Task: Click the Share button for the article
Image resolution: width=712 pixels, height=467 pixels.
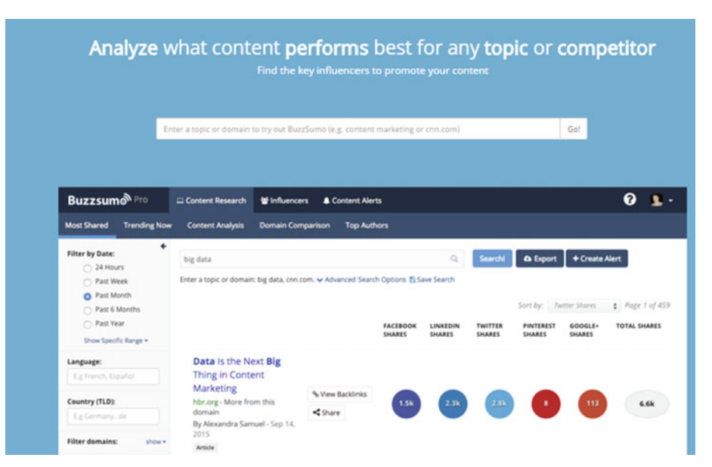Action: (x=327, y=413)
